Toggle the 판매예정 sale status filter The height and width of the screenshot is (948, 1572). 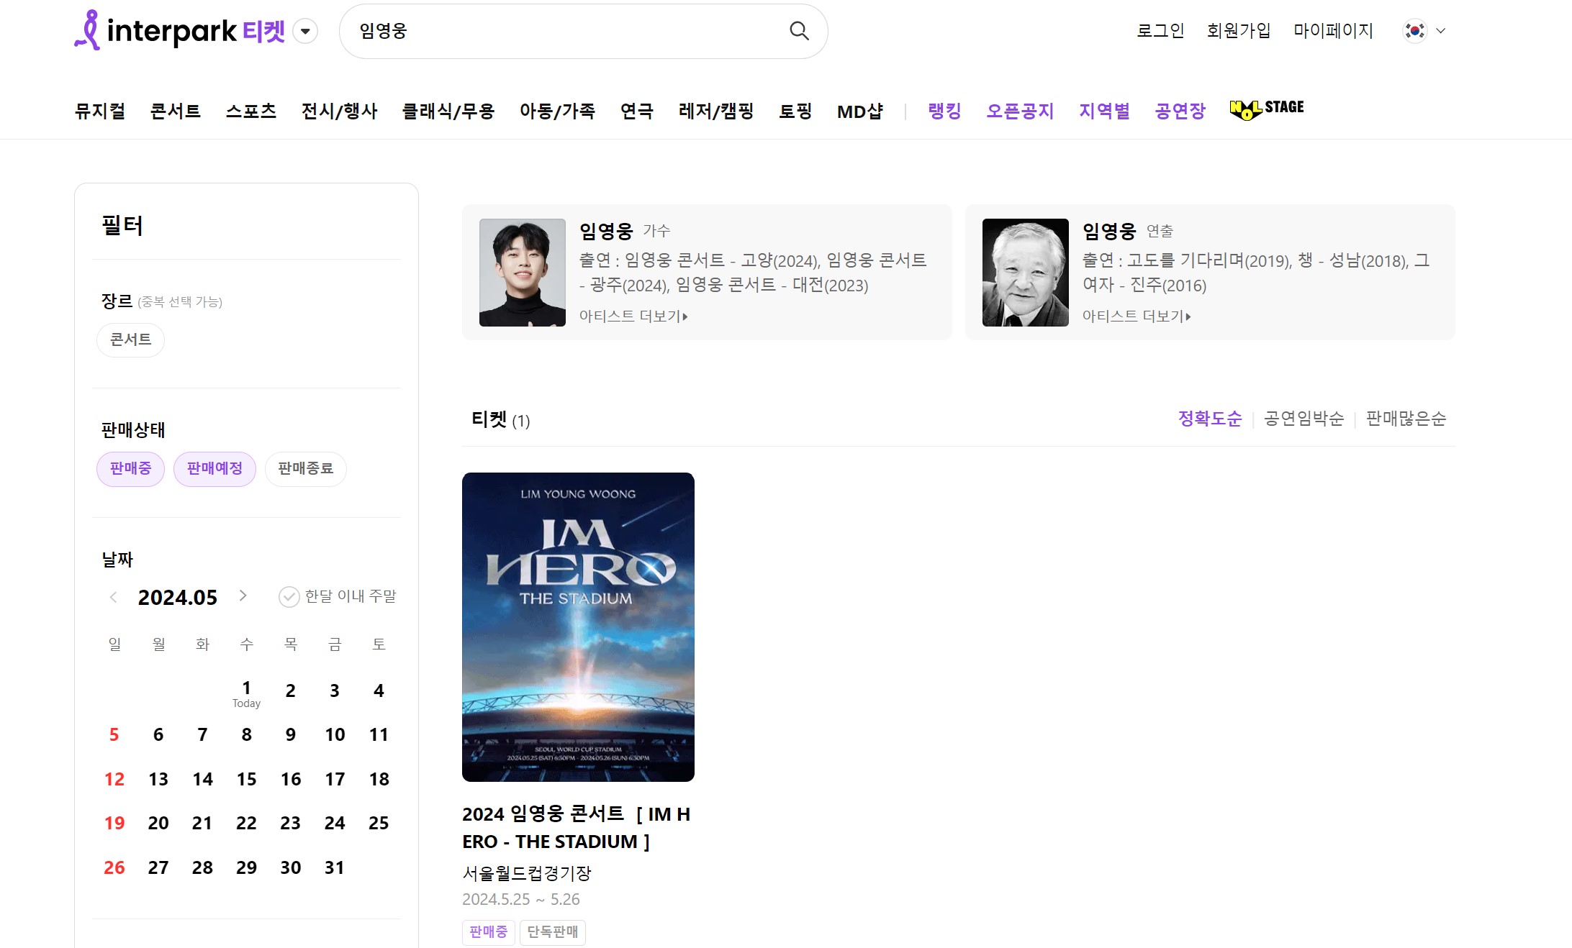tap(214, 469)
